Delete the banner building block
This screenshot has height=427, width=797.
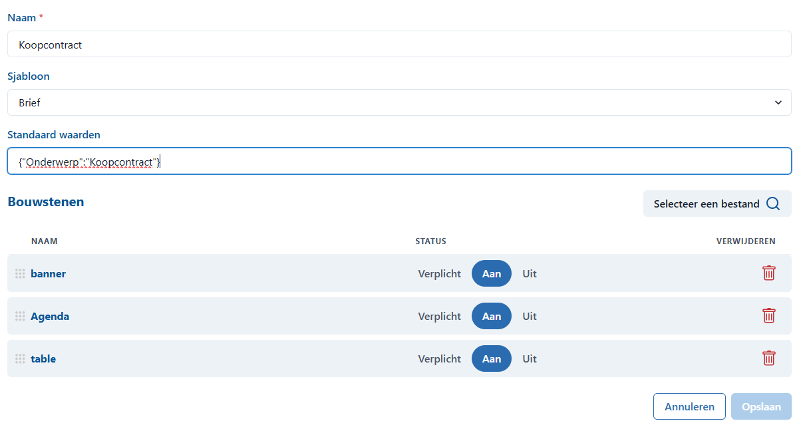tap(768, 273)
